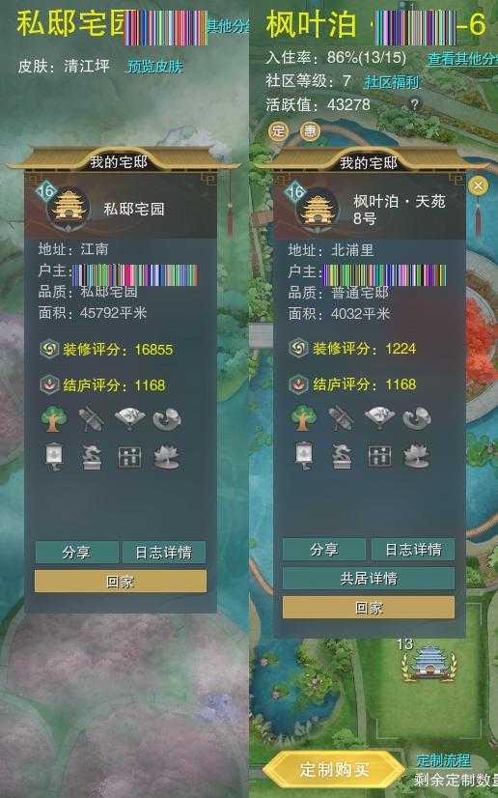Click the round 定 badge icon
The height and width of the screenshot is (798, 498).
[278, 130]
